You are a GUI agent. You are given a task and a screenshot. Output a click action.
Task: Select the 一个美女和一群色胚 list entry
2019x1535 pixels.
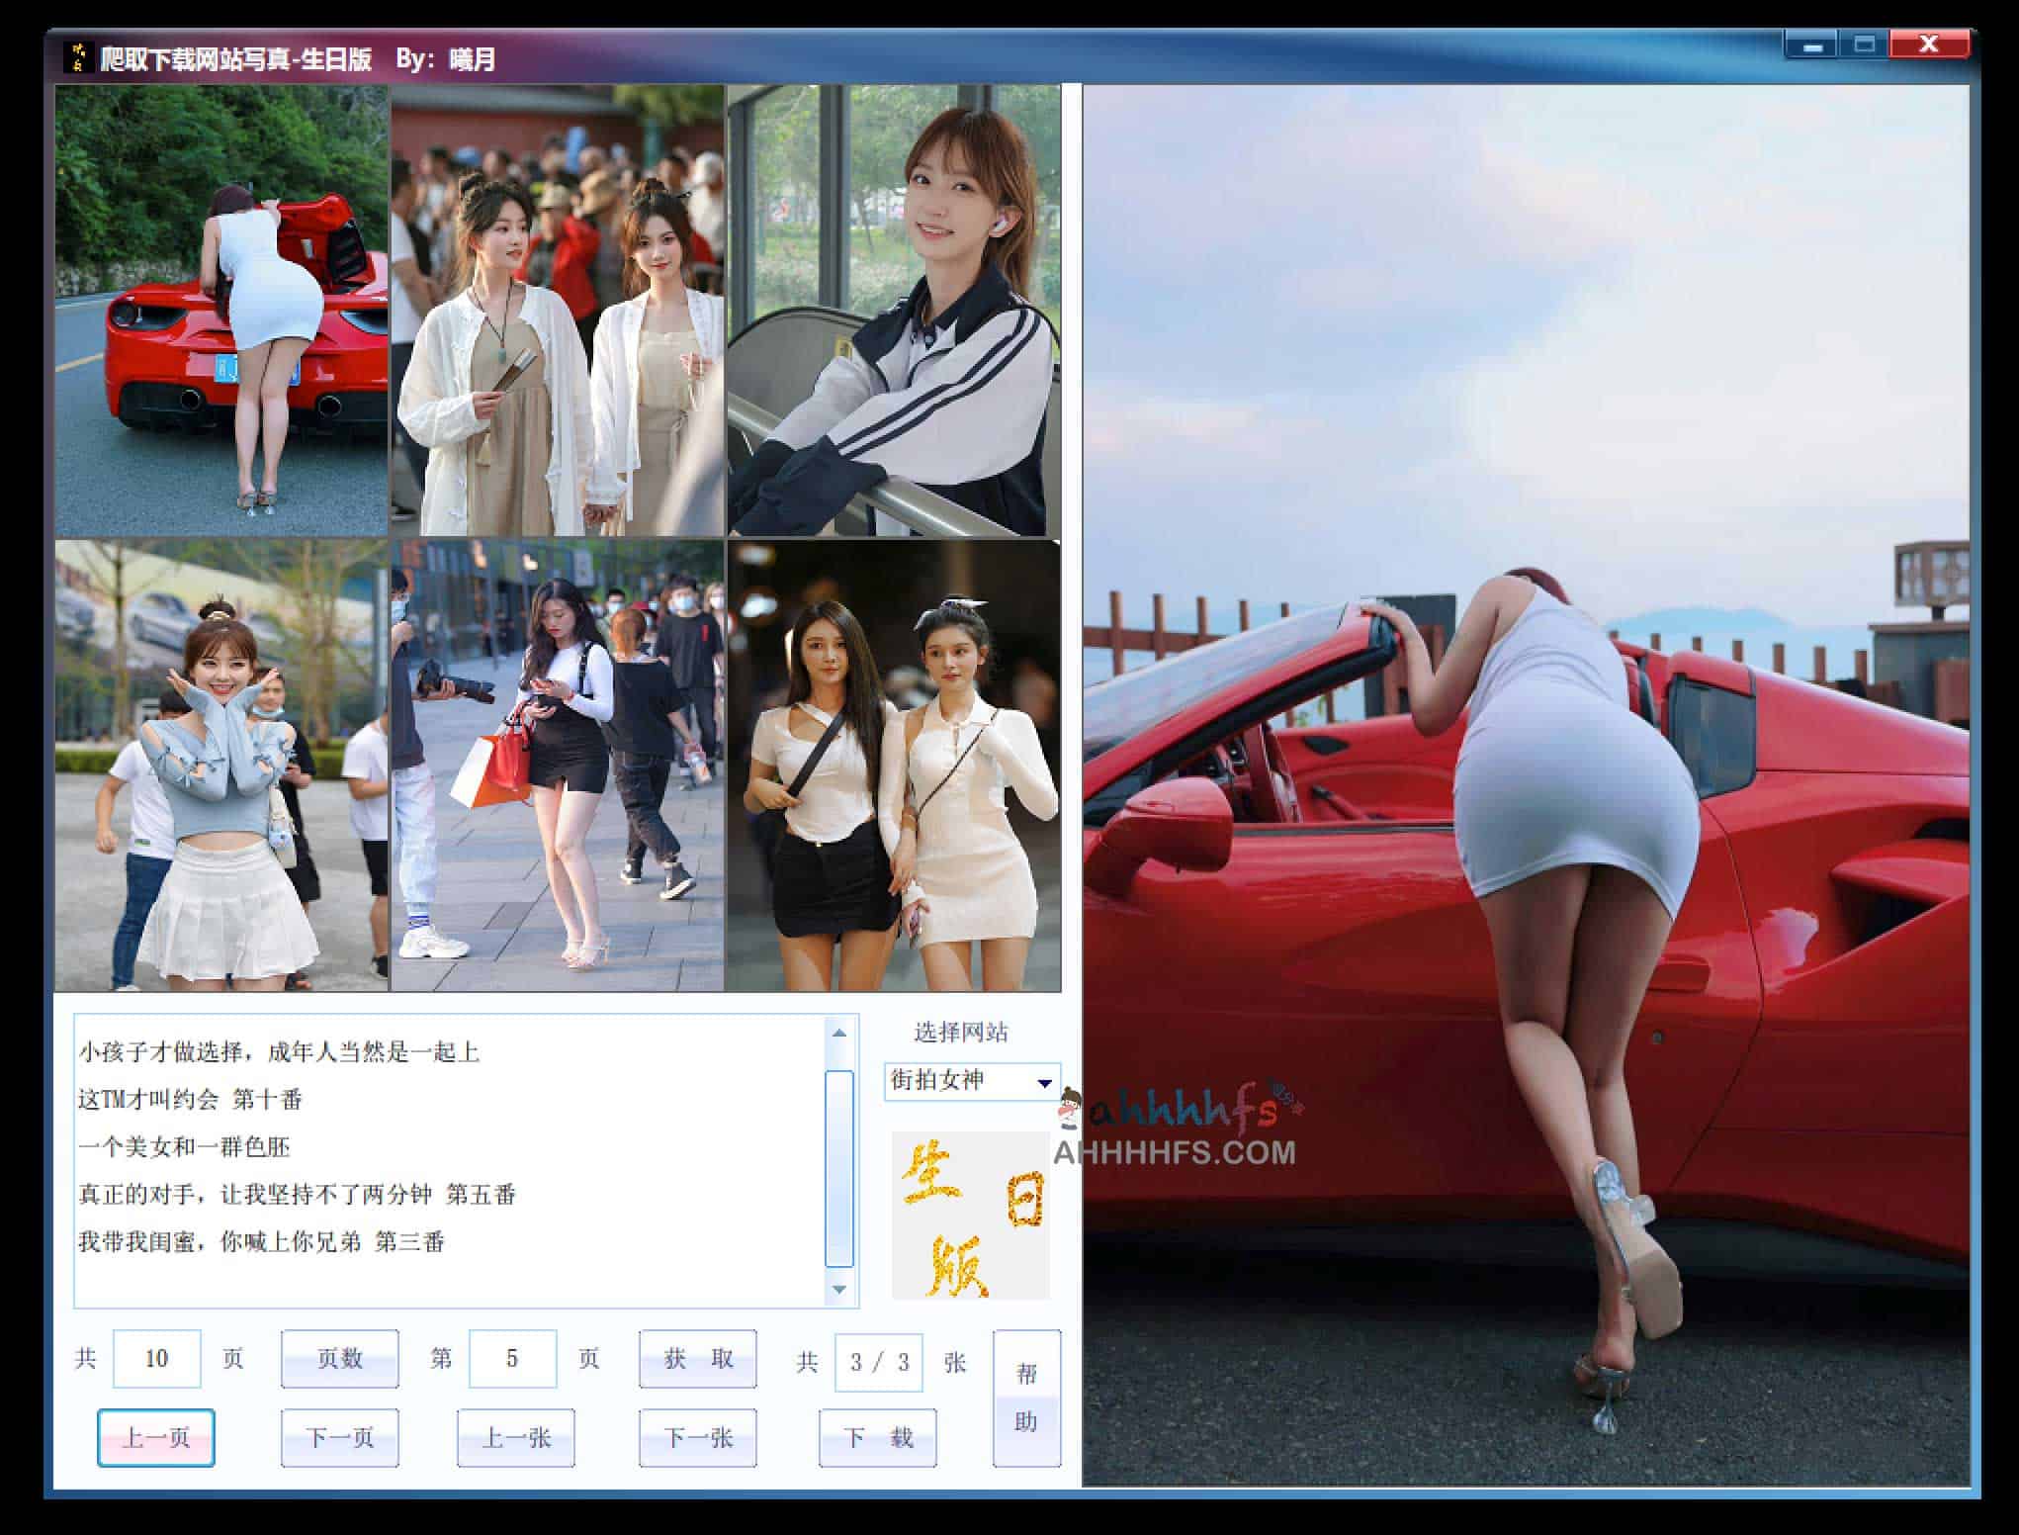coord(185,1147)
